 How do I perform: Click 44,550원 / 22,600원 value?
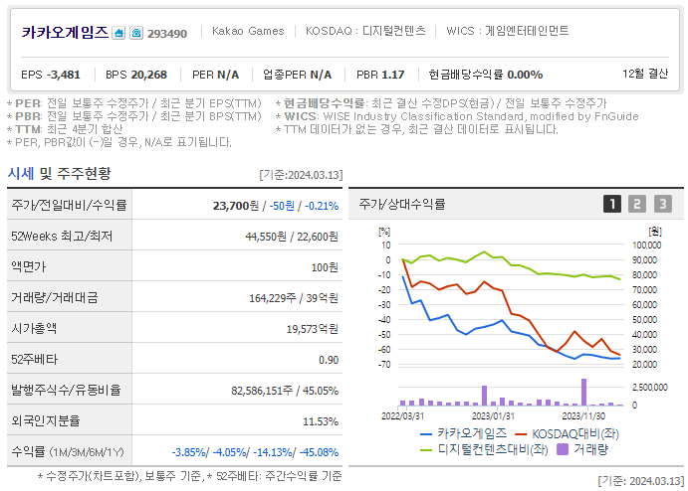click(x=292, y=237)
